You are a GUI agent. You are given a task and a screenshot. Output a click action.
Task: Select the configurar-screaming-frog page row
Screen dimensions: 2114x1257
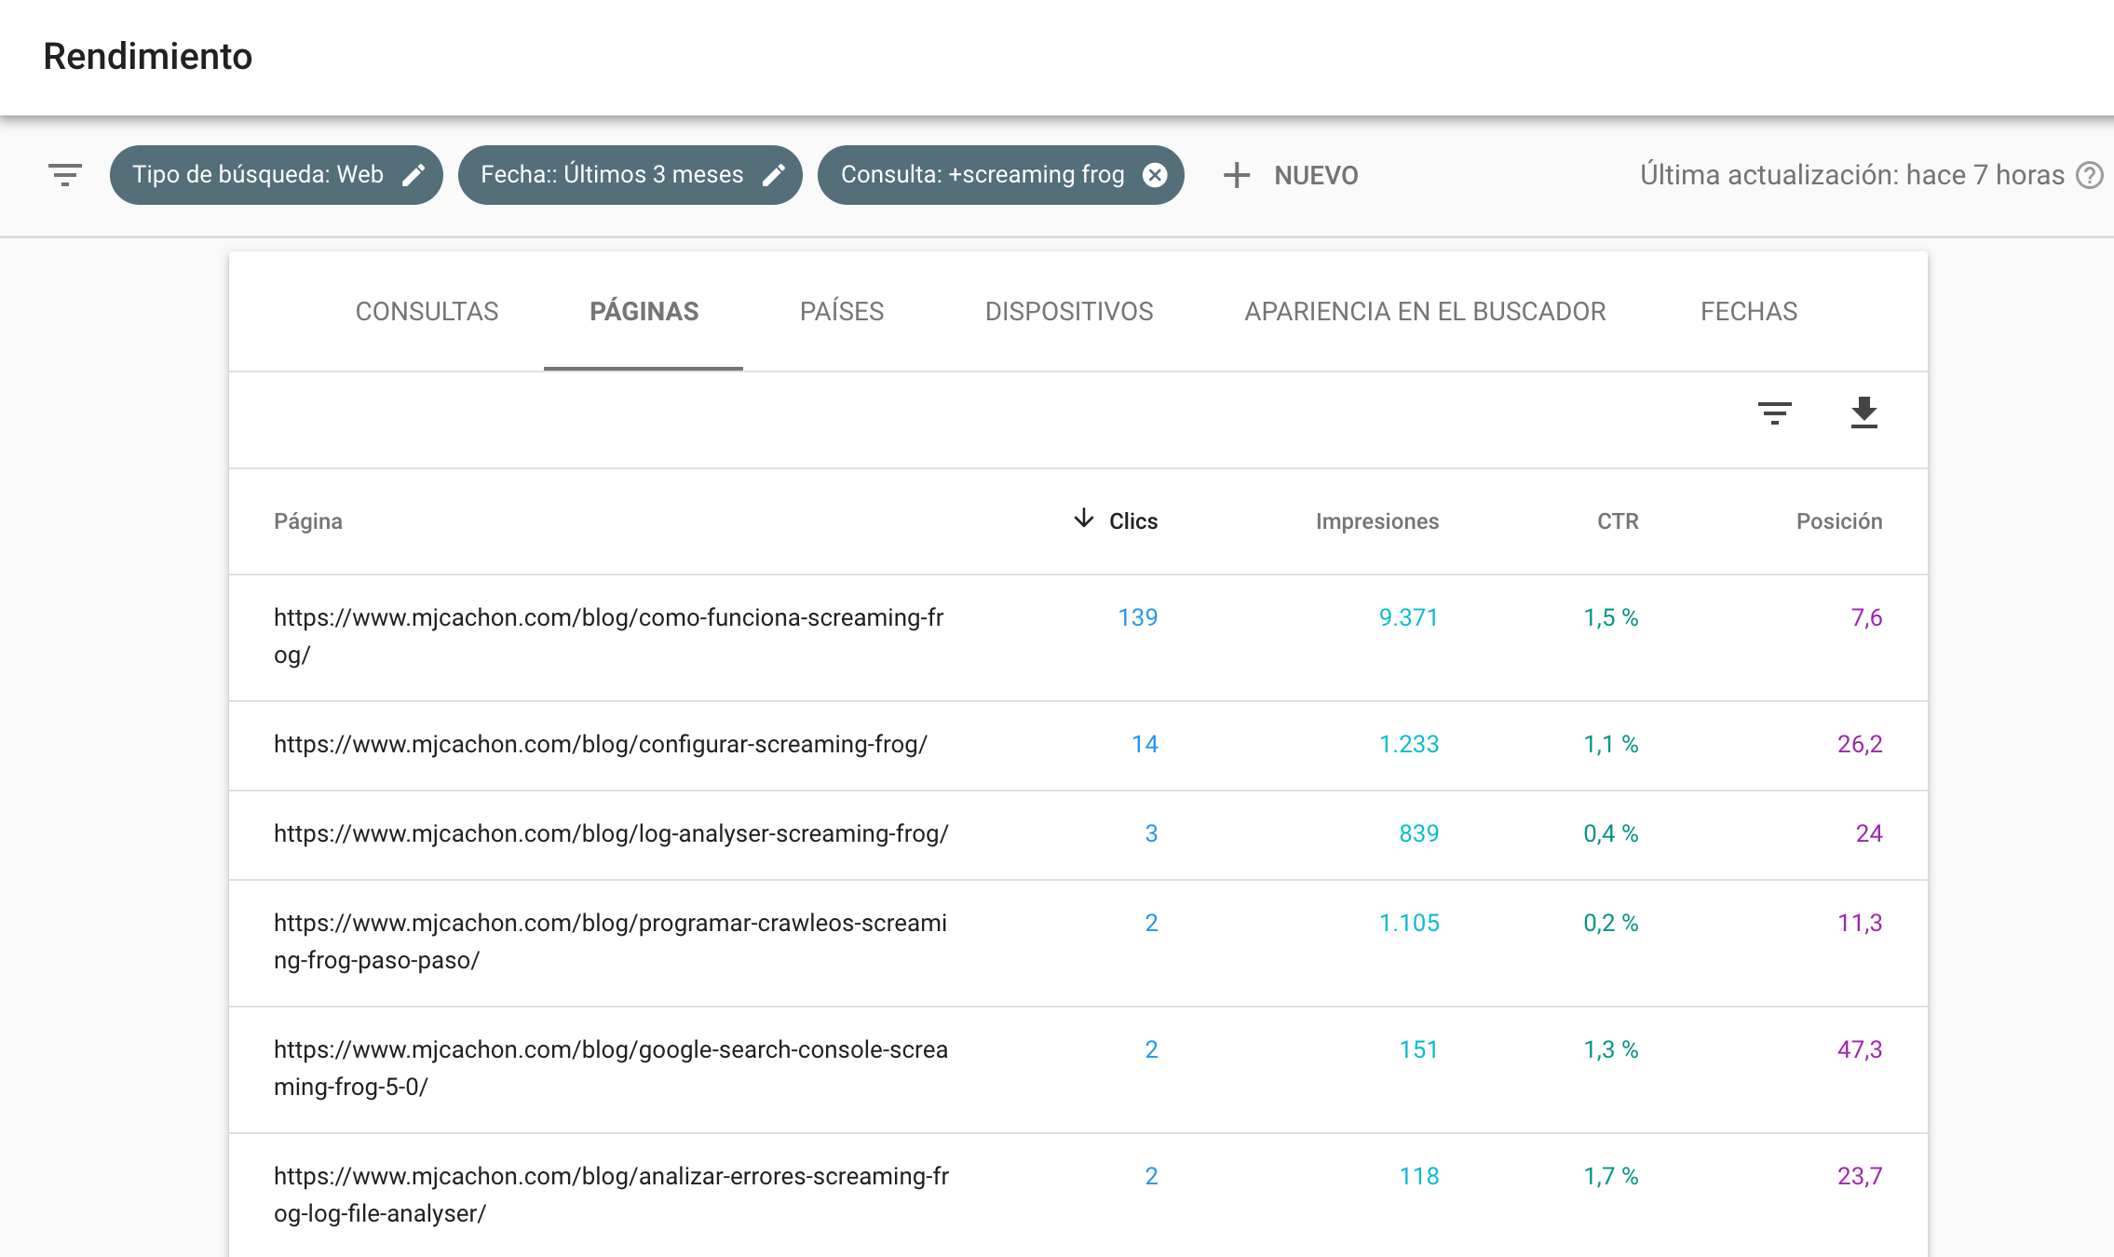pos(1078,745)
